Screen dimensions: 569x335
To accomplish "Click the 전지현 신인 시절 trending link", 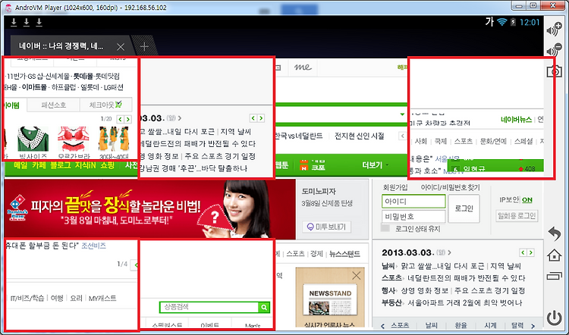I will point(359,136).
